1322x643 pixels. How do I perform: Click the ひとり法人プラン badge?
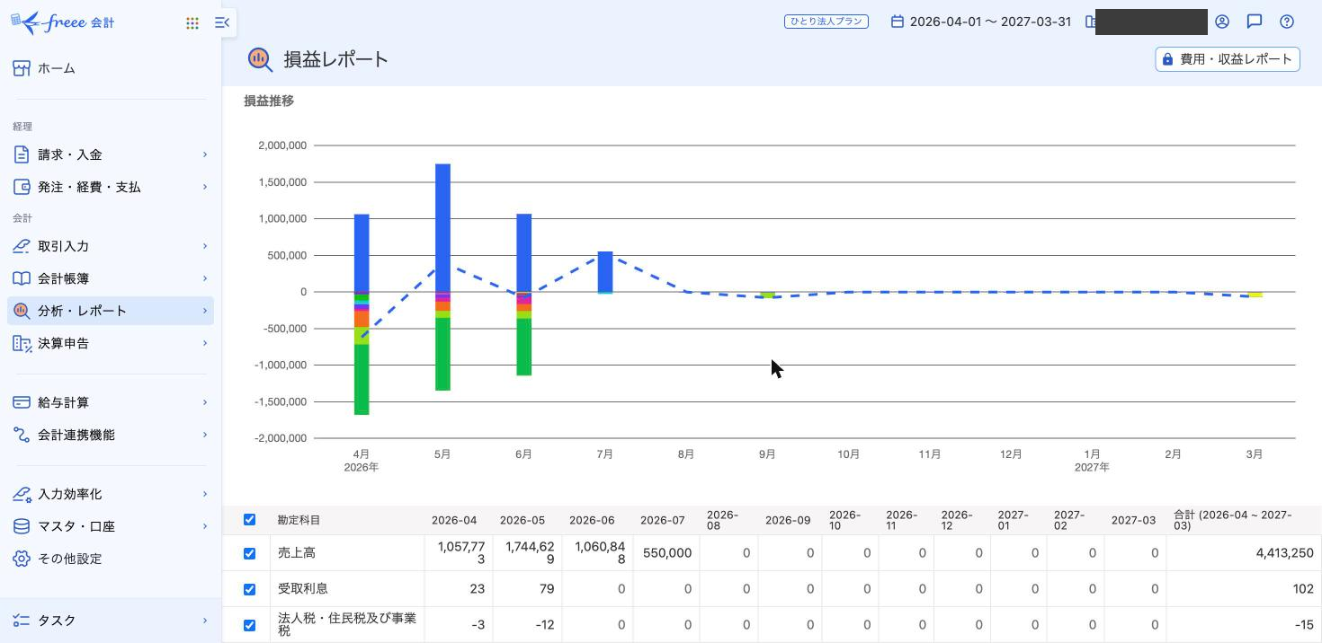(826, 22)
